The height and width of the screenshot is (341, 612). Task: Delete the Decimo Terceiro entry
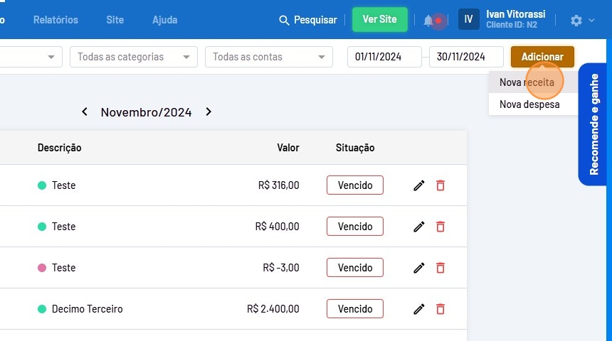440,309
